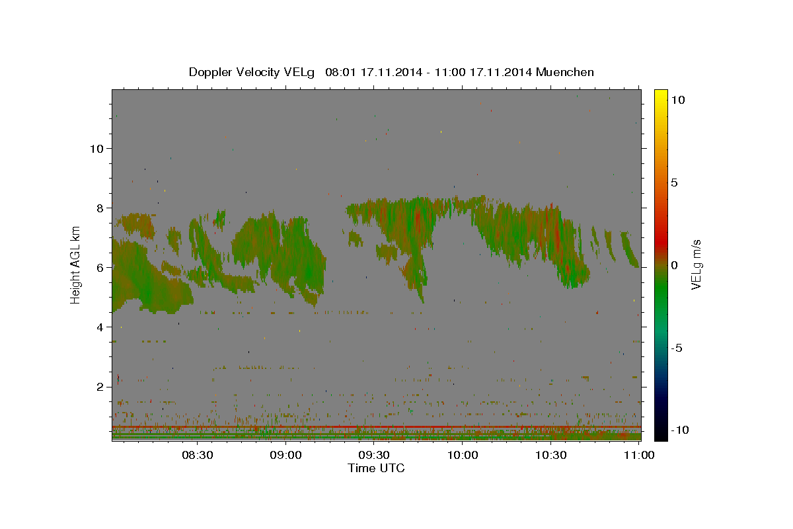This screenshot has width=793, height=529.
Task: Click the '08:30' time axis label
Action: tap(198, 455)
